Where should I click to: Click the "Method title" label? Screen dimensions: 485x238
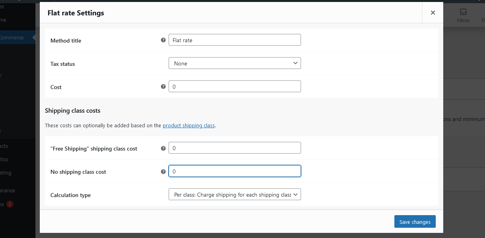[x=66, y=41]
